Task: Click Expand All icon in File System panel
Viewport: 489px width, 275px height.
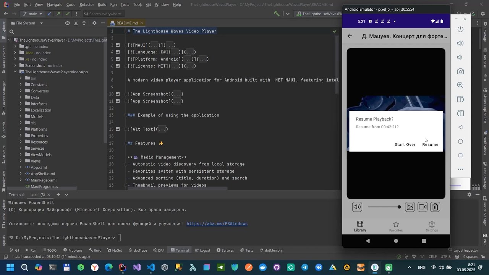Action: click(x=76, y=23)
